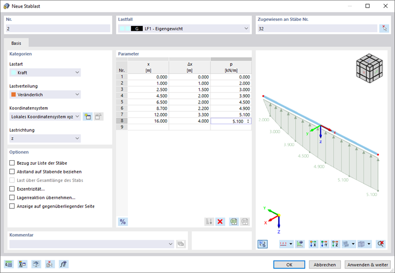
Task: Open the Lastfall dropdown
Action: pyautogui.click(x=184, y=29)
